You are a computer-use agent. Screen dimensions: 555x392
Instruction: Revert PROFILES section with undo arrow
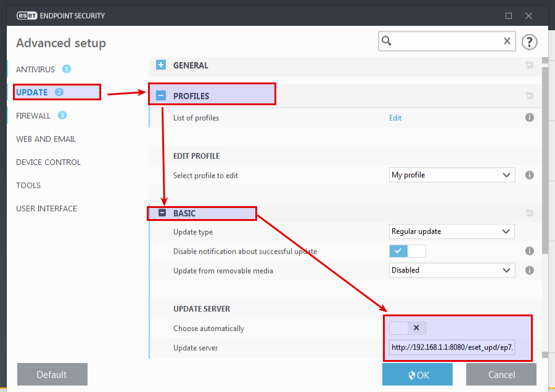tap(529, 95)
